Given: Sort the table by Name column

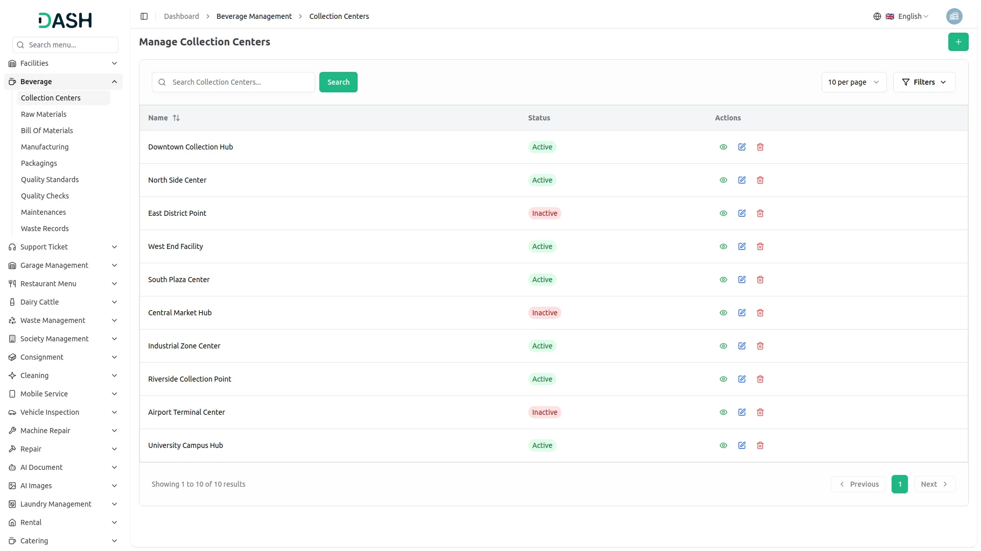Looking at the screenshot, I should pyautogui.click(x=176, y=118).
